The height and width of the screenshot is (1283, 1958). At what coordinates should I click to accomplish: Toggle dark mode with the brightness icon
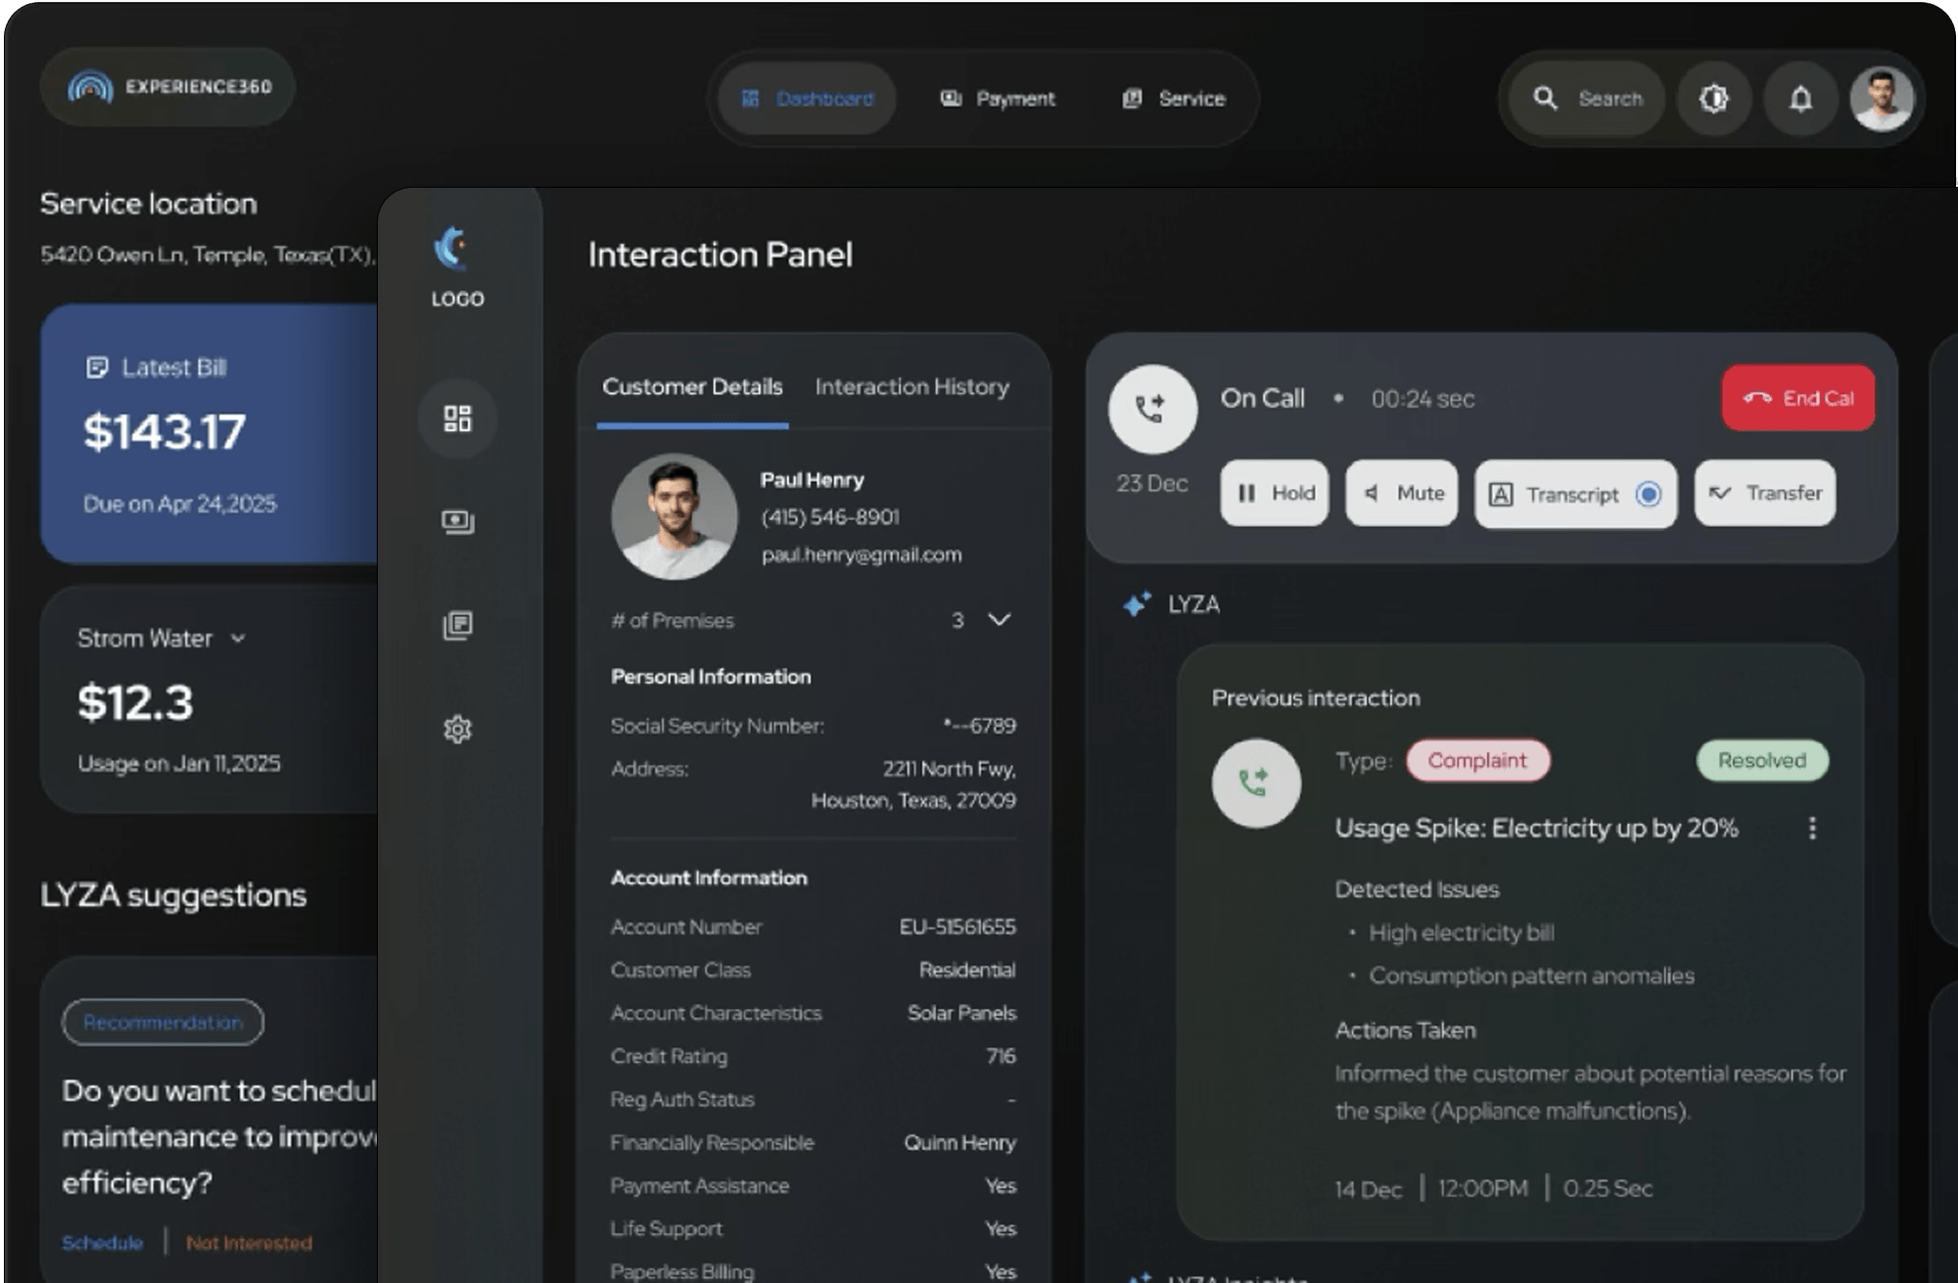coord(1713,98)
